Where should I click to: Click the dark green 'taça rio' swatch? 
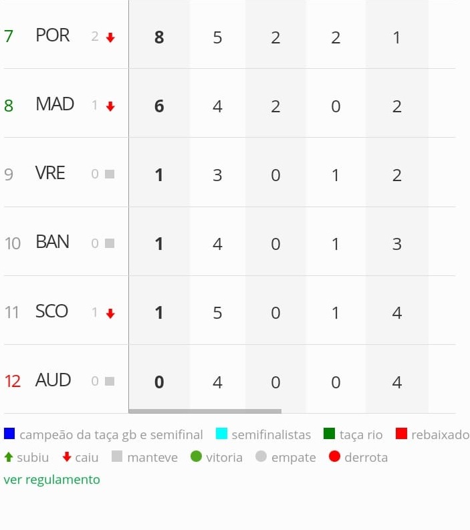[x=329, y=433]
